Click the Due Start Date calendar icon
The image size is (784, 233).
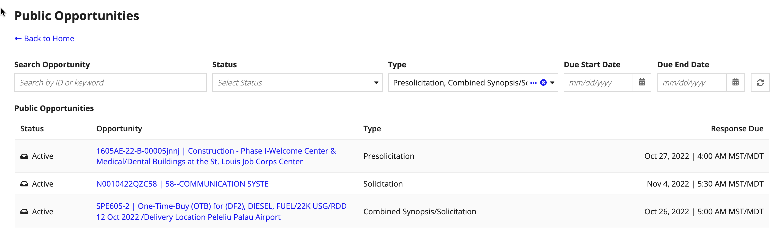[642, 82]
